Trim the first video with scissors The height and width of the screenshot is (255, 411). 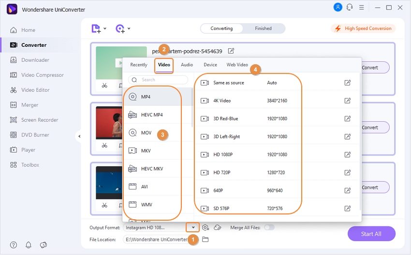tap(104, 85)
